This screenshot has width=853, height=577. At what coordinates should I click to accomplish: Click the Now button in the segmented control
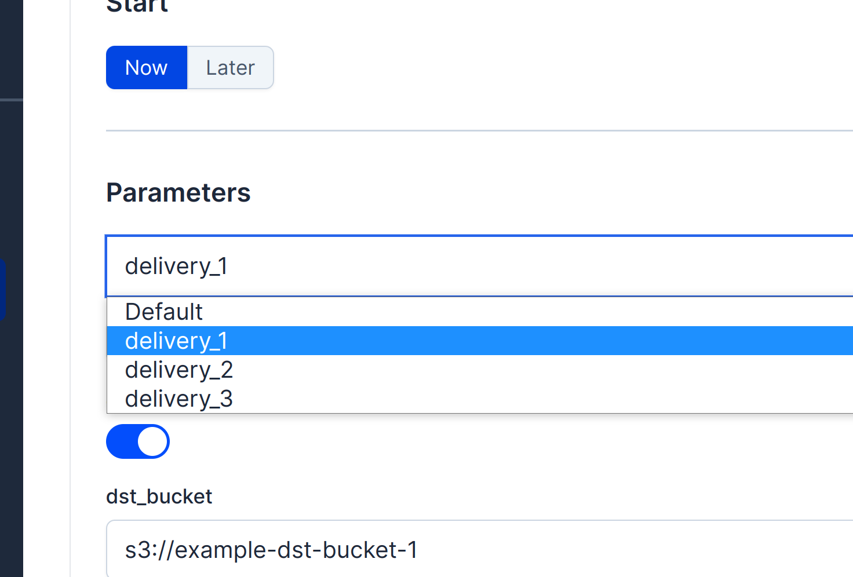[146, 67]
